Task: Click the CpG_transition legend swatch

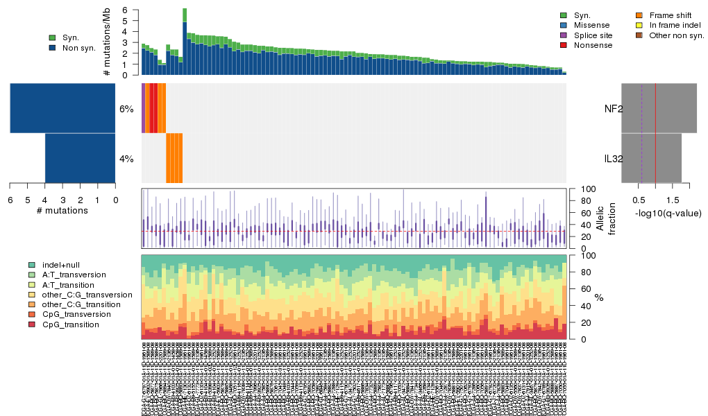Action: coord(32,324)
